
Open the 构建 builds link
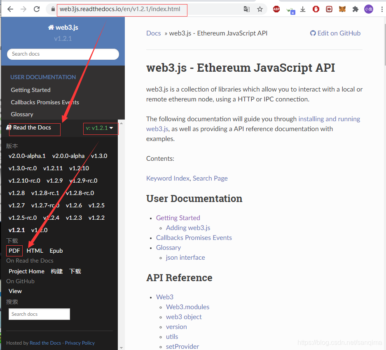pos(57,271)
